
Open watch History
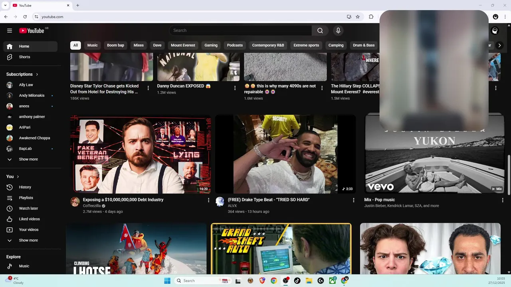tap(30, 187)
